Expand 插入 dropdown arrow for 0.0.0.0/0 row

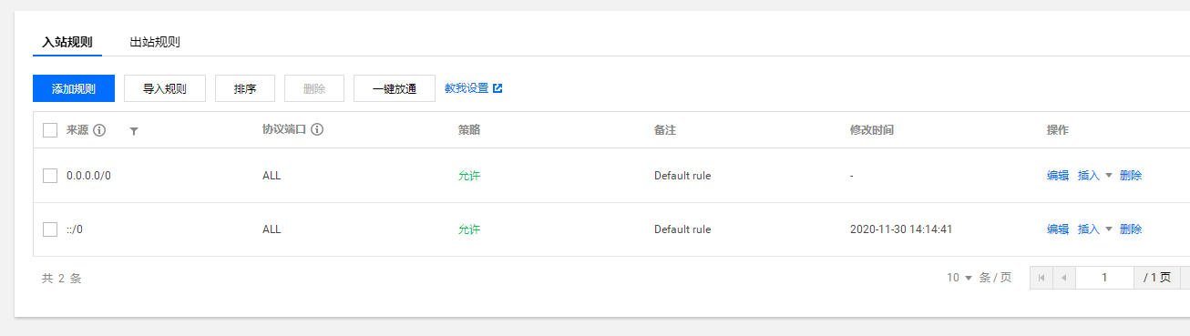1109,176
